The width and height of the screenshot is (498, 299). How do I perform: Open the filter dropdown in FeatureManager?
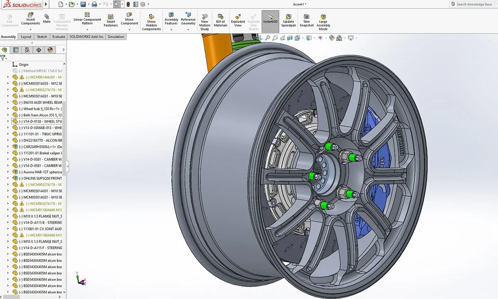tap(6, 58)
